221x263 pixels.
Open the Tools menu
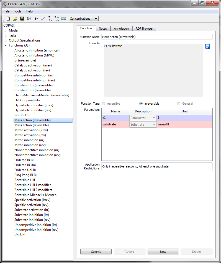[17, 11]
